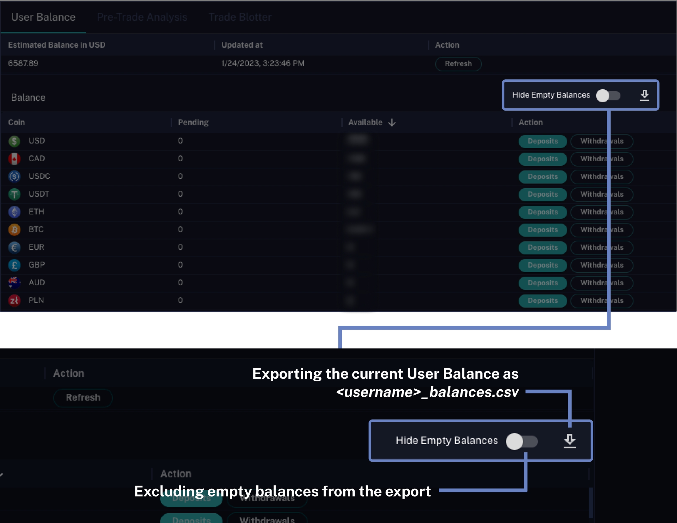Click the Bitcoin BTC coin icon
677x523 pixels.
pyautogui.click(x=14, y=230)
